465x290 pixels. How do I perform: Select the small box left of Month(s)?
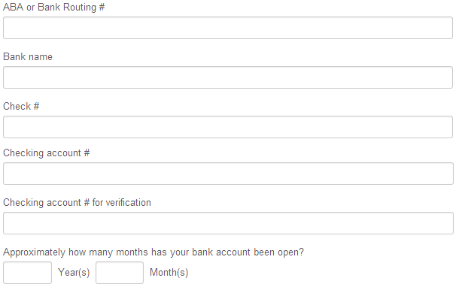pyautogui.click(x=120, y=273)
